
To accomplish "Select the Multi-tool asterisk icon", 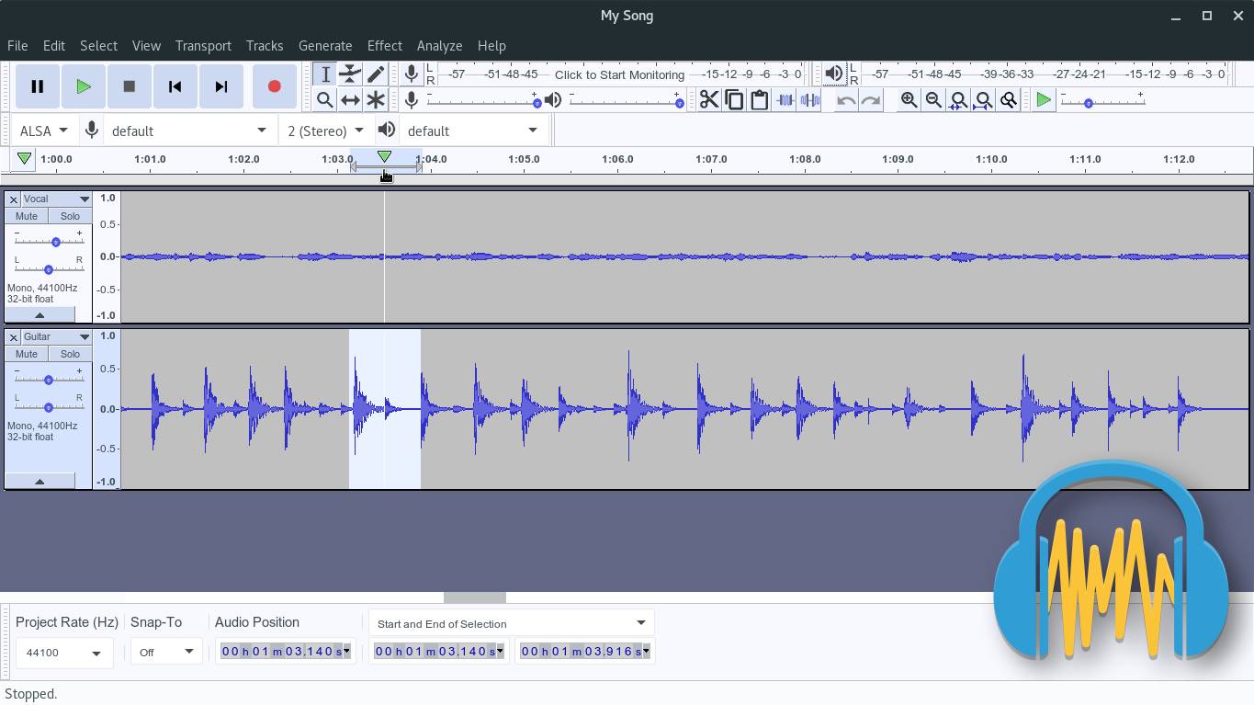I will pyautogui.click(x=376, y=100).
